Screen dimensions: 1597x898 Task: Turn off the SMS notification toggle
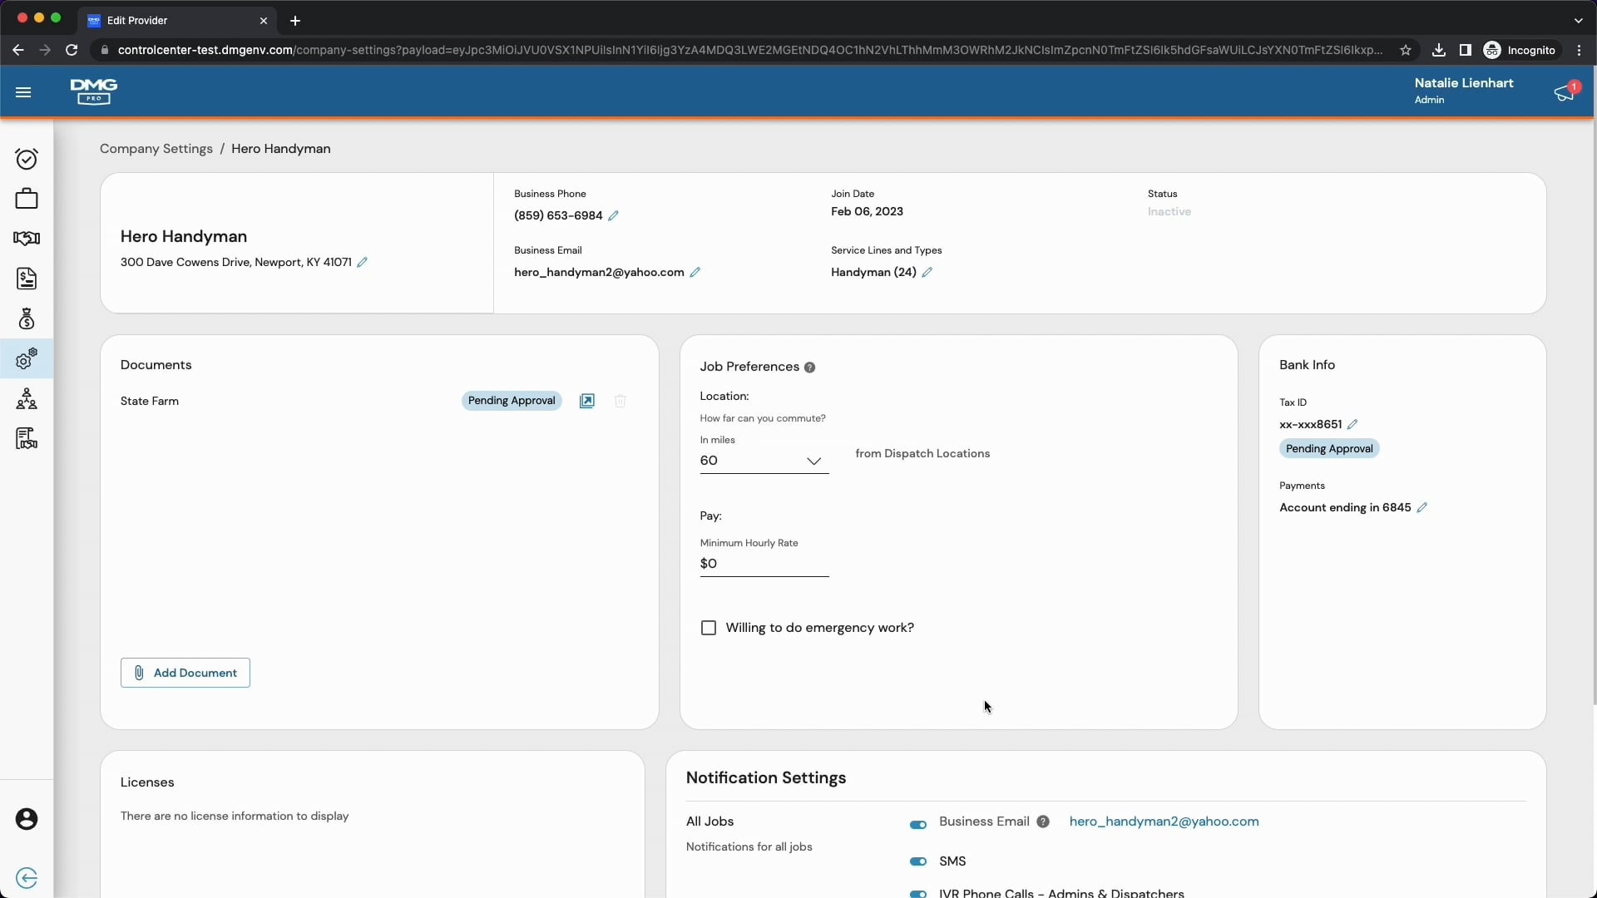tap(918, 862)
